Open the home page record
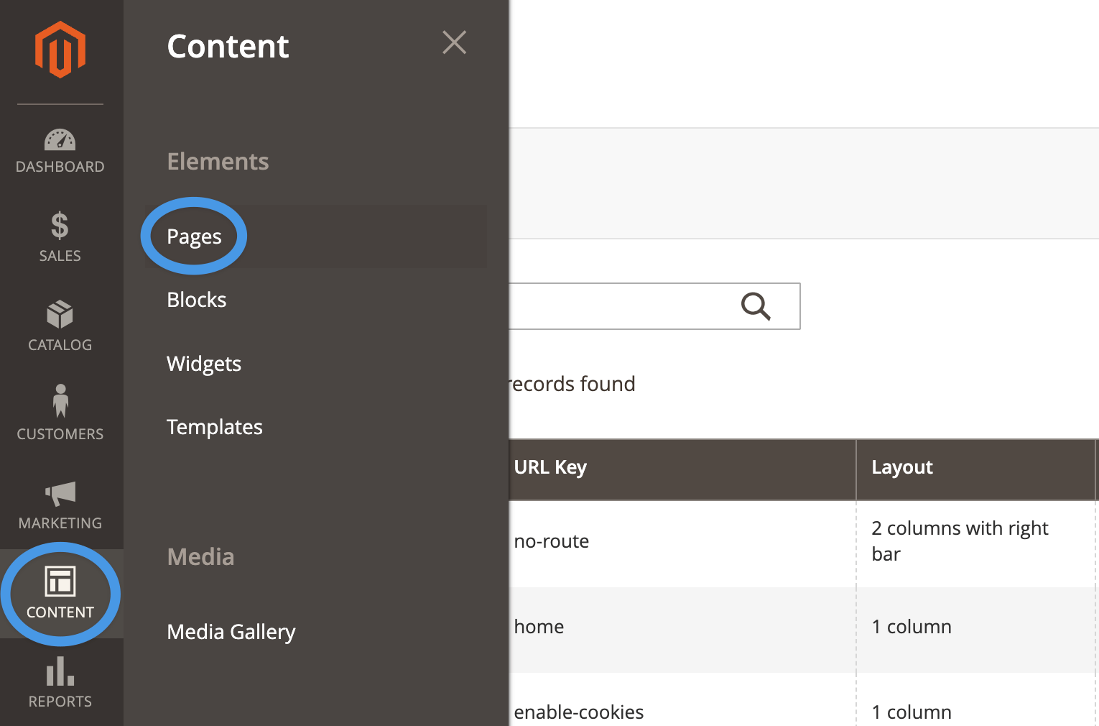Image resolution: width=1099 pixels, height=726 pixels. click(x=539, y=626)
